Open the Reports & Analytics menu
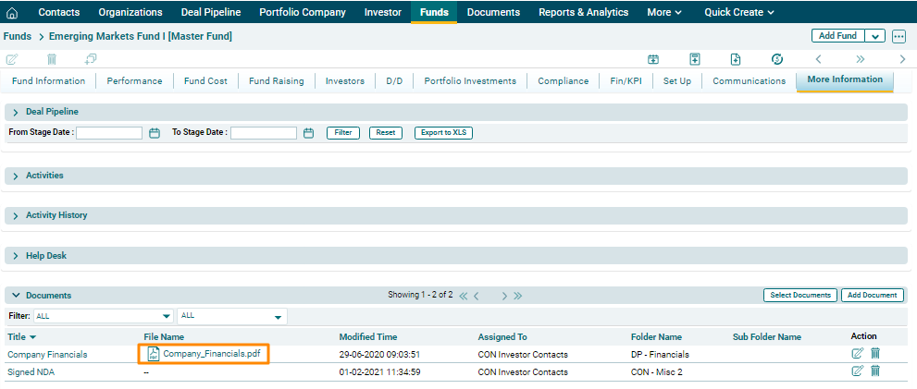917x389 pixels. (583, 12)
